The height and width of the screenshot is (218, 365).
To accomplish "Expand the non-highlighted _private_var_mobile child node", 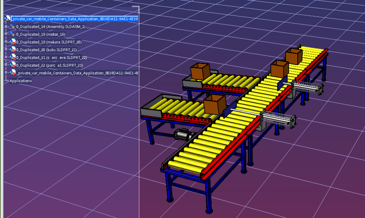I will click(x=6, y=72).
